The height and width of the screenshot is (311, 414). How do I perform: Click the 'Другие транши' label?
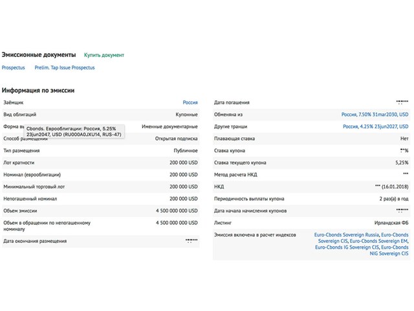tap(230, 126)
